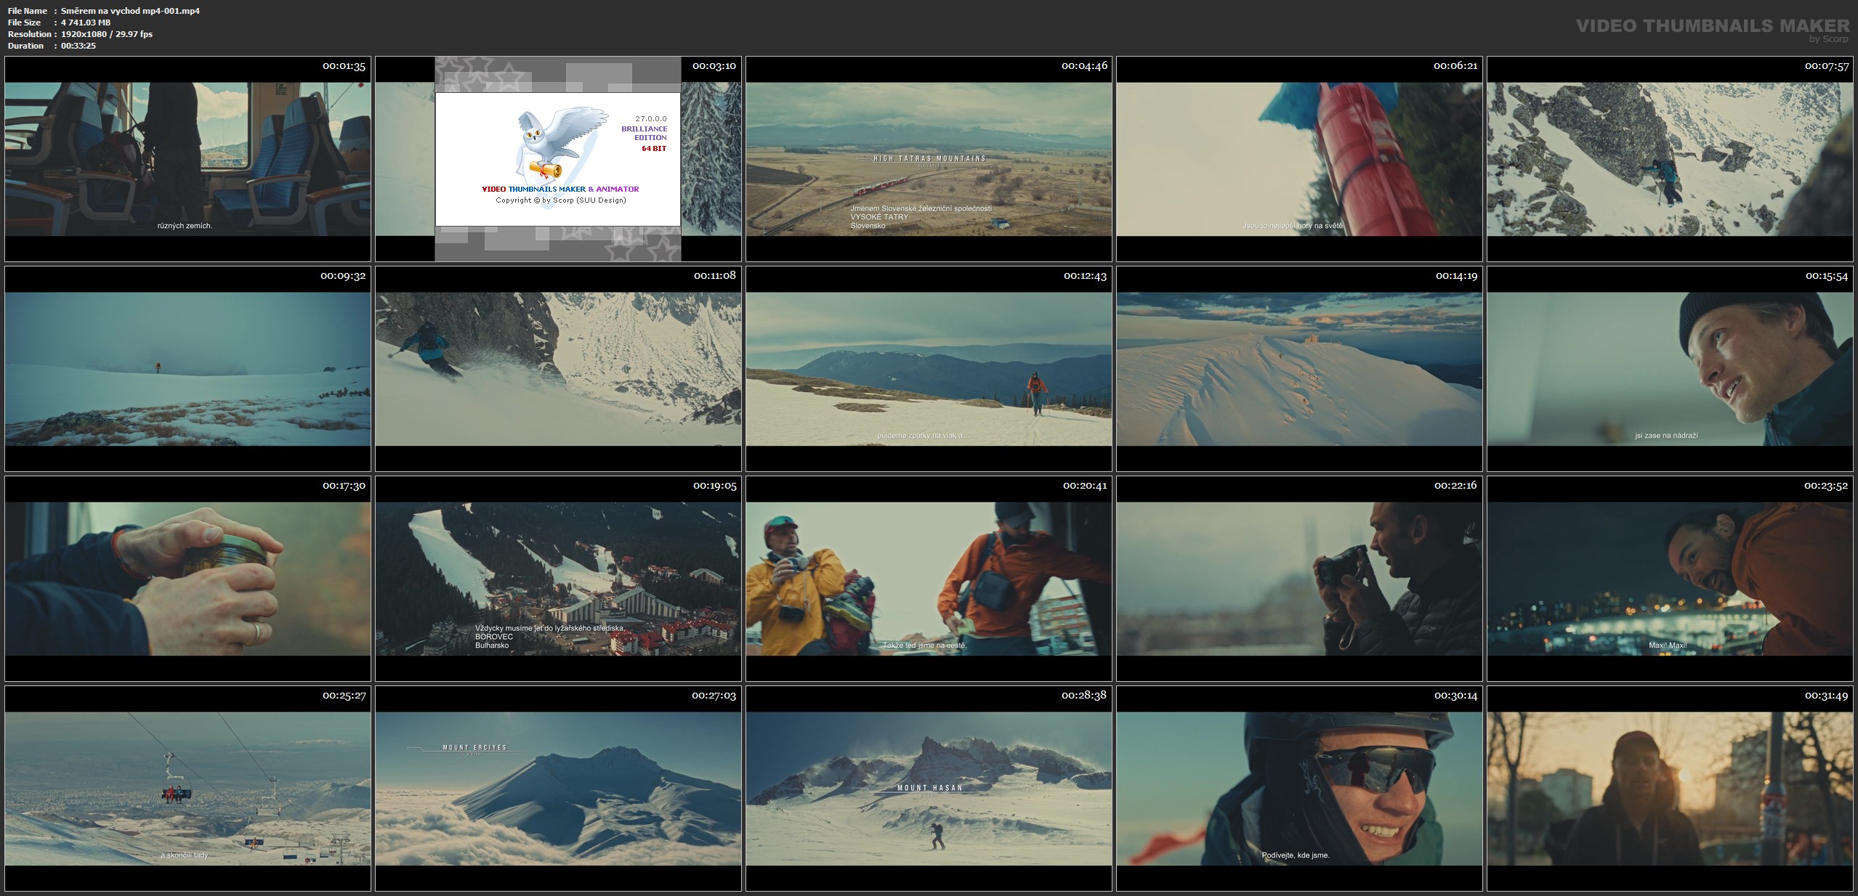Select the Mount Hasan thumbnail at 00:28:38
This screenshot has height=896, width=1858.
[x=929, y=789]
